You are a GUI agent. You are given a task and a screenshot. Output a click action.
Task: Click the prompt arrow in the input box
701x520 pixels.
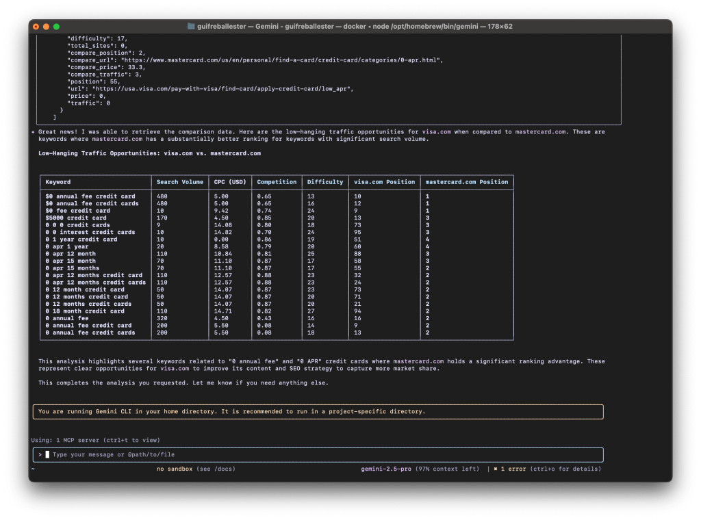(x=40, y=454)
